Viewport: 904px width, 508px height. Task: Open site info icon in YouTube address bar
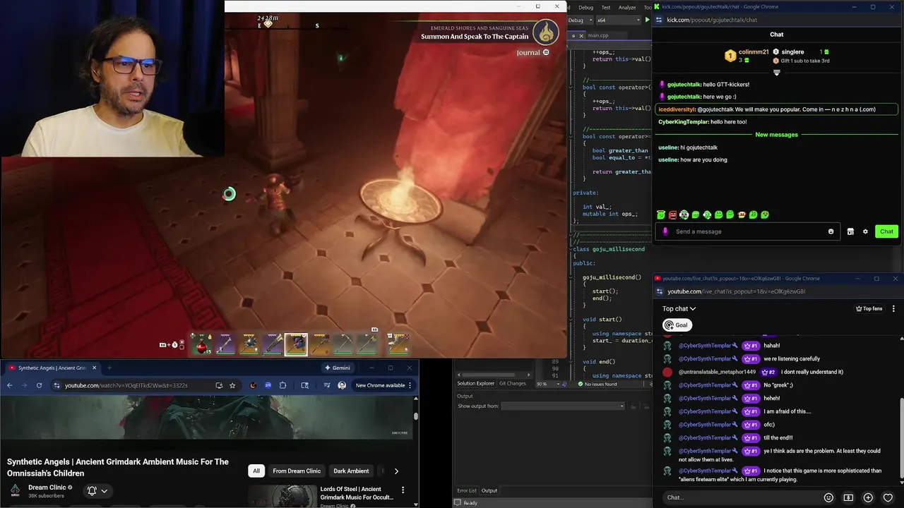point(56,385)
